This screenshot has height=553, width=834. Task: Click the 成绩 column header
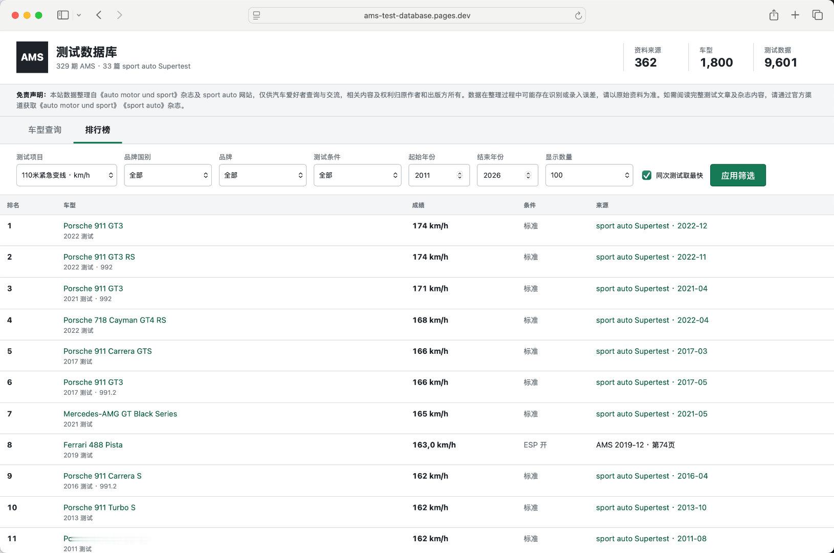point(419,205)
